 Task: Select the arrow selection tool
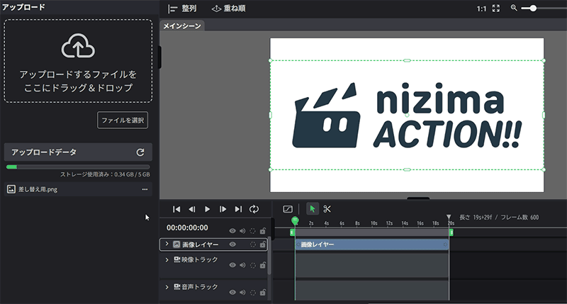click(x=313, y=209)
